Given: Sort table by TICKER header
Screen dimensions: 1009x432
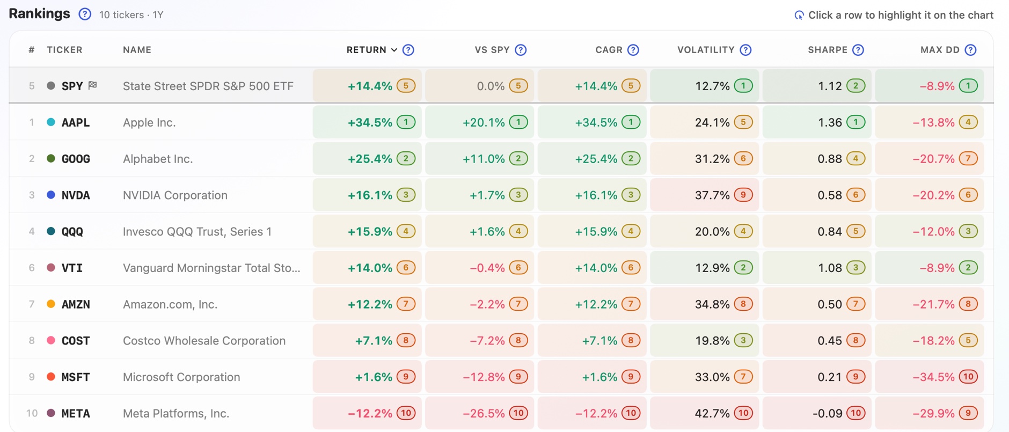Looking at the screenshot, I should pyautogui.click(x=64, y=50).
